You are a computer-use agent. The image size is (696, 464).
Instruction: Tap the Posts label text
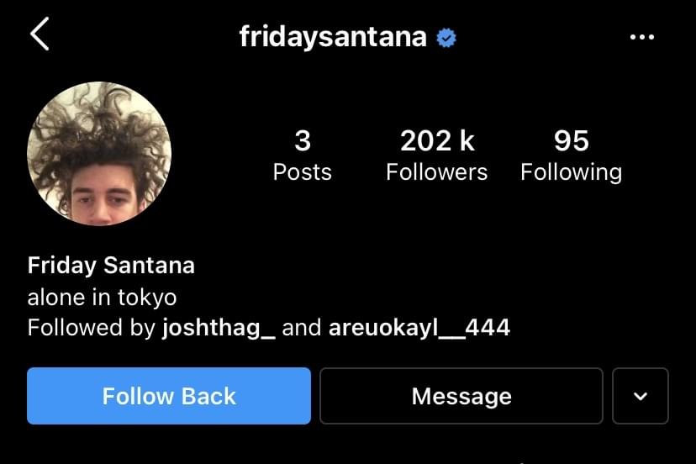[x=303, y=171]
